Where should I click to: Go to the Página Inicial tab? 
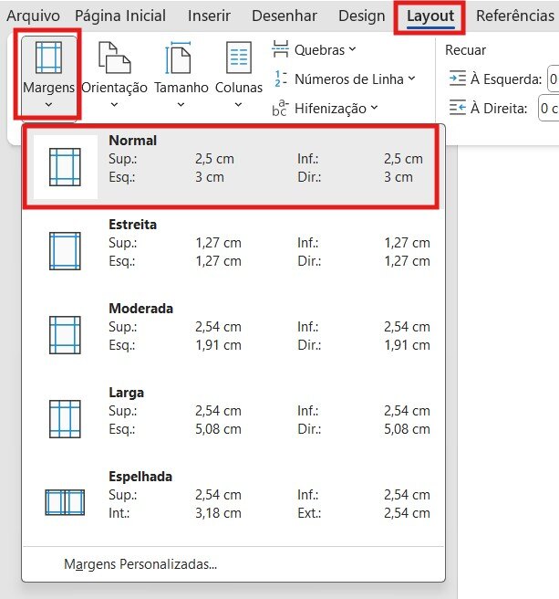(120, 16)
